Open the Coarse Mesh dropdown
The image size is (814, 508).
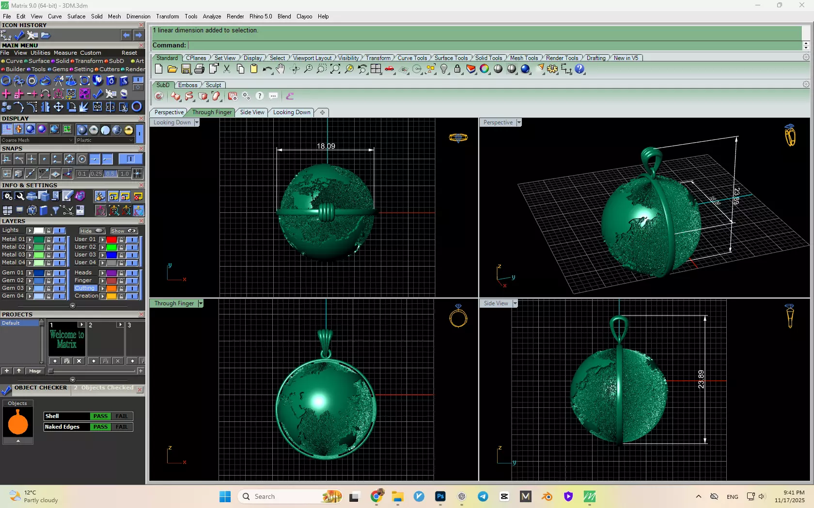pos(37,140)
